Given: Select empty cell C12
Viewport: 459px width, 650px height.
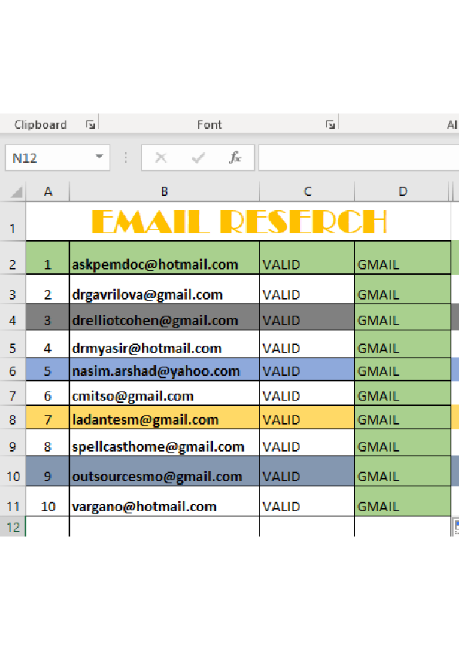Looking at the screenshot, I should pyautogui.click(x=307, y=526).
